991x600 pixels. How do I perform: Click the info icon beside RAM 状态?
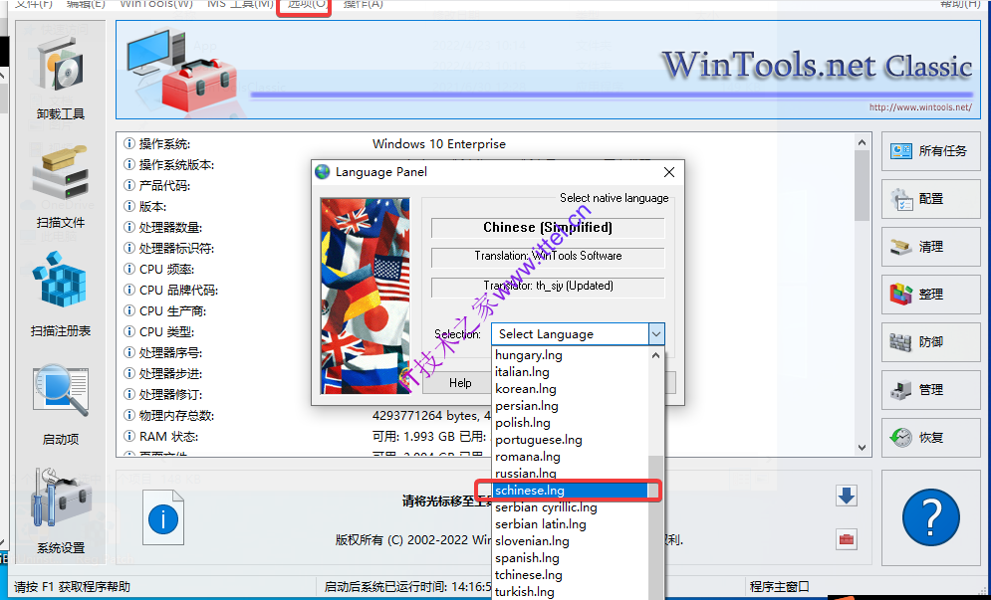click(129, 436)
